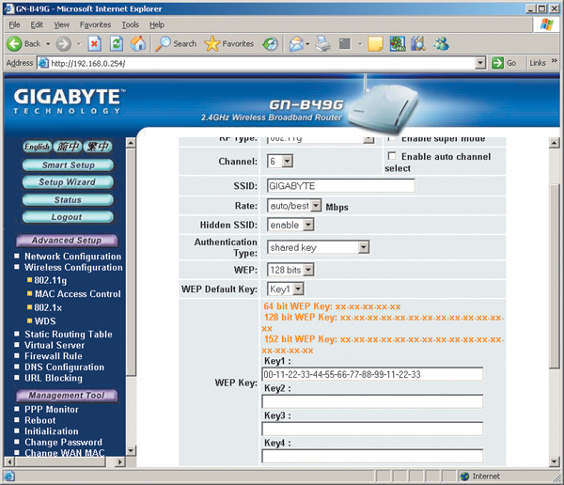Open the Tools menu
Screen dimensions: 564x485
tap(131, 24)
